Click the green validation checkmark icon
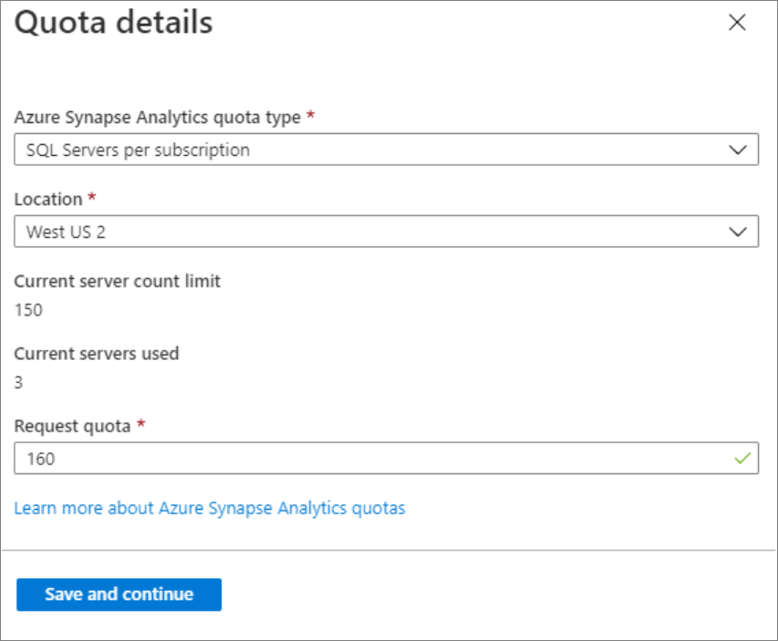The height and width of the screenshot is (641, 778). coord(742,459)
